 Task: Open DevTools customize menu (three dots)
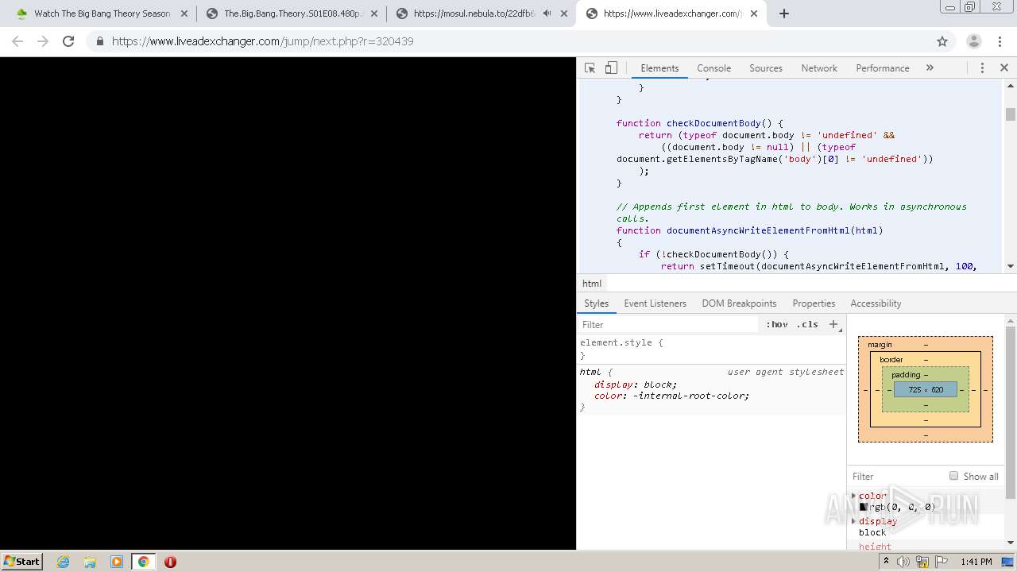click(x=982, y=68)
